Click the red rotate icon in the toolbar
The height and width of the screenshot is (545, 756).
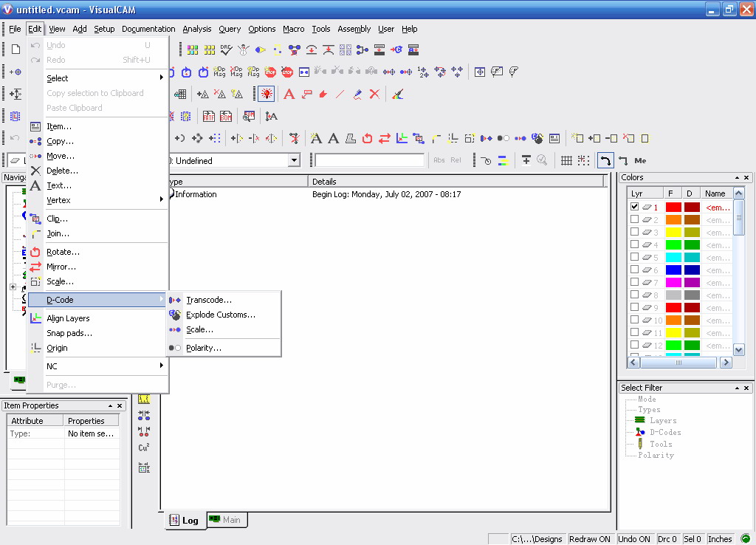368,138
